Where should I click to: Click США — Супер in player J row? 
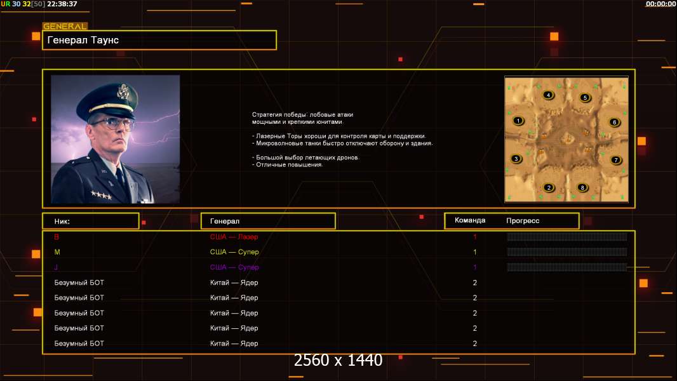pos(234,267)
